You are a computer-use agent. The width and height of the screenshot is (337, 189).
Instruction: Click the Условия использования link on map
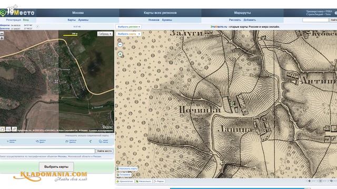coord(101,130)
